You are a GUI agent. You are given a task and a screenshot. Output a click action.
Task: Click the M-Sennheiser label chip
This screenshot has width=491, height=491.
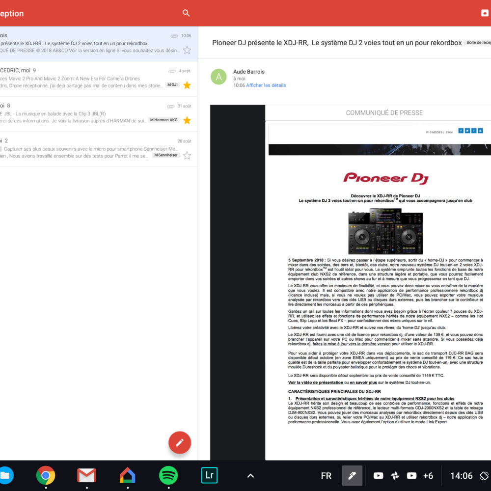[166, 155]
